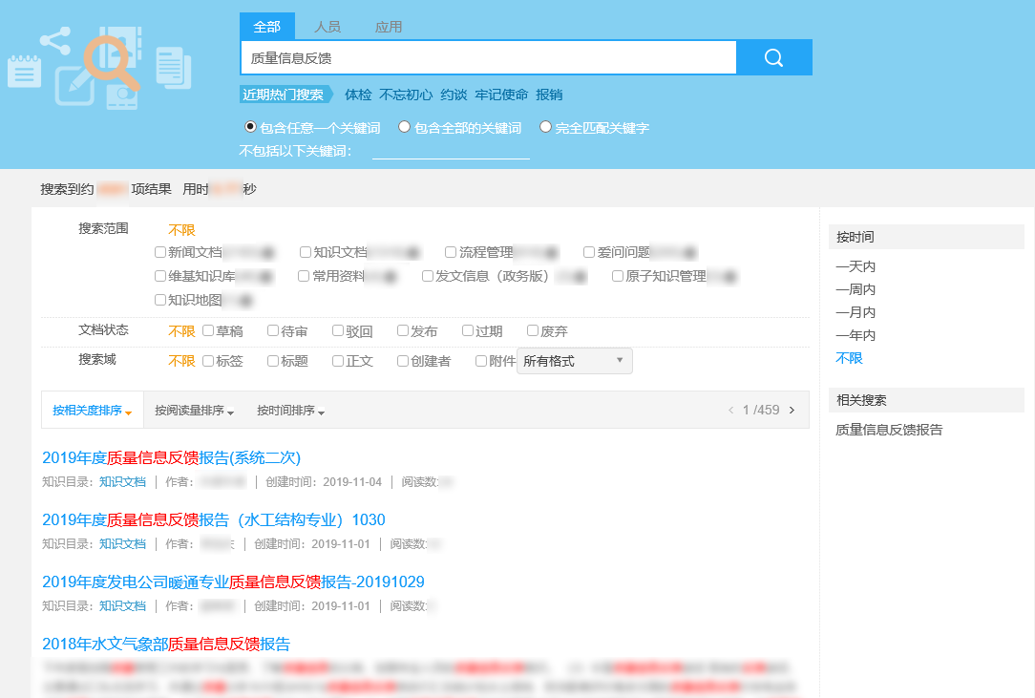Check the 标题 search field checkbox
1035x698 pixels.
point(273,361)
